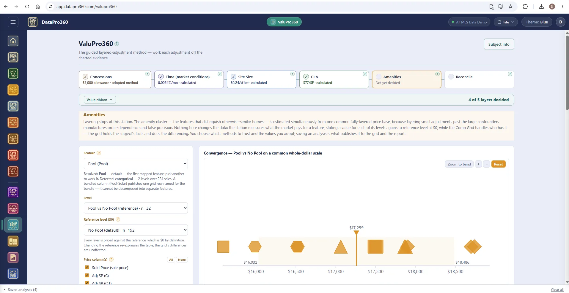Switch to the GLA station
The height and width of the screenshot is (293, 569).
coord(334,79)
